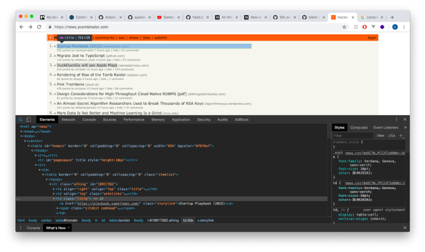
Task: Open the login link on Hacker News
Action: (372, 38)
